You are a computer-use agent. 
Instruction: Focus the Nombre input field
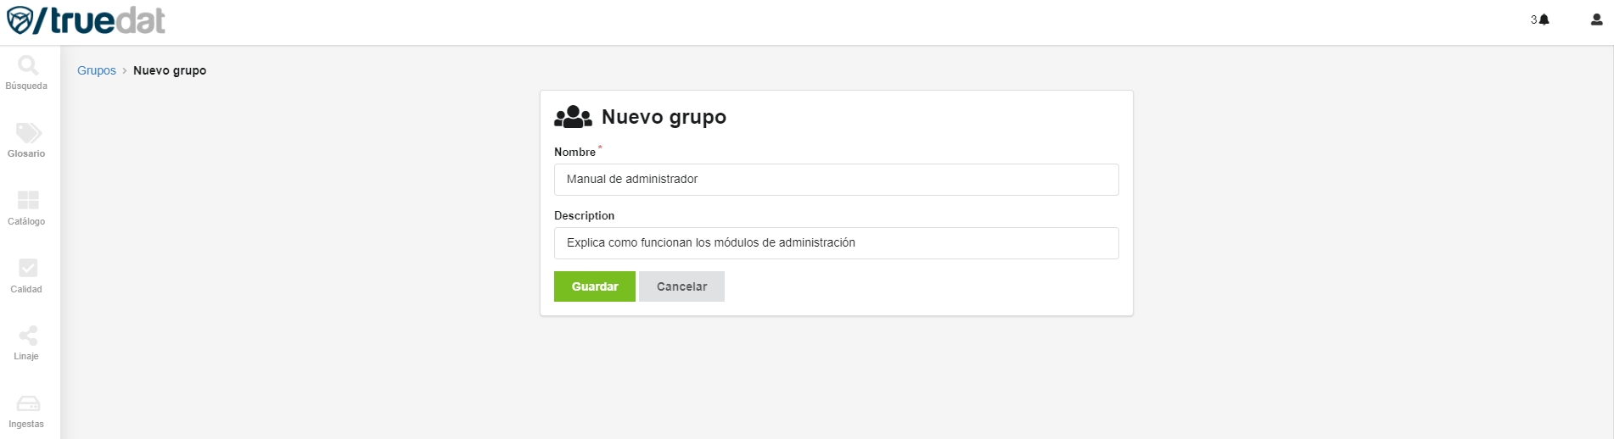(x=836, y=180)
